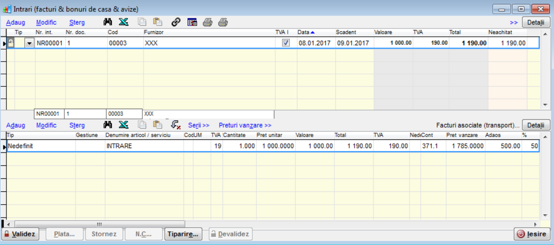Click down arrow of invoices vertical scrollbar

click(545, 105)
